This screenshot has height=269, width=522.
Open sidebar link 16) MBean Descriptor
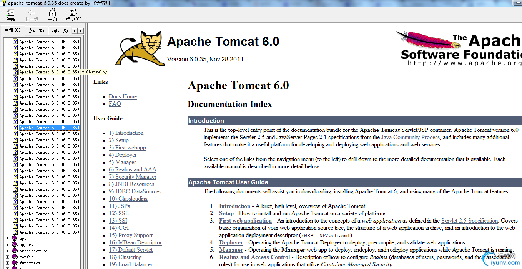click(135, 242)
